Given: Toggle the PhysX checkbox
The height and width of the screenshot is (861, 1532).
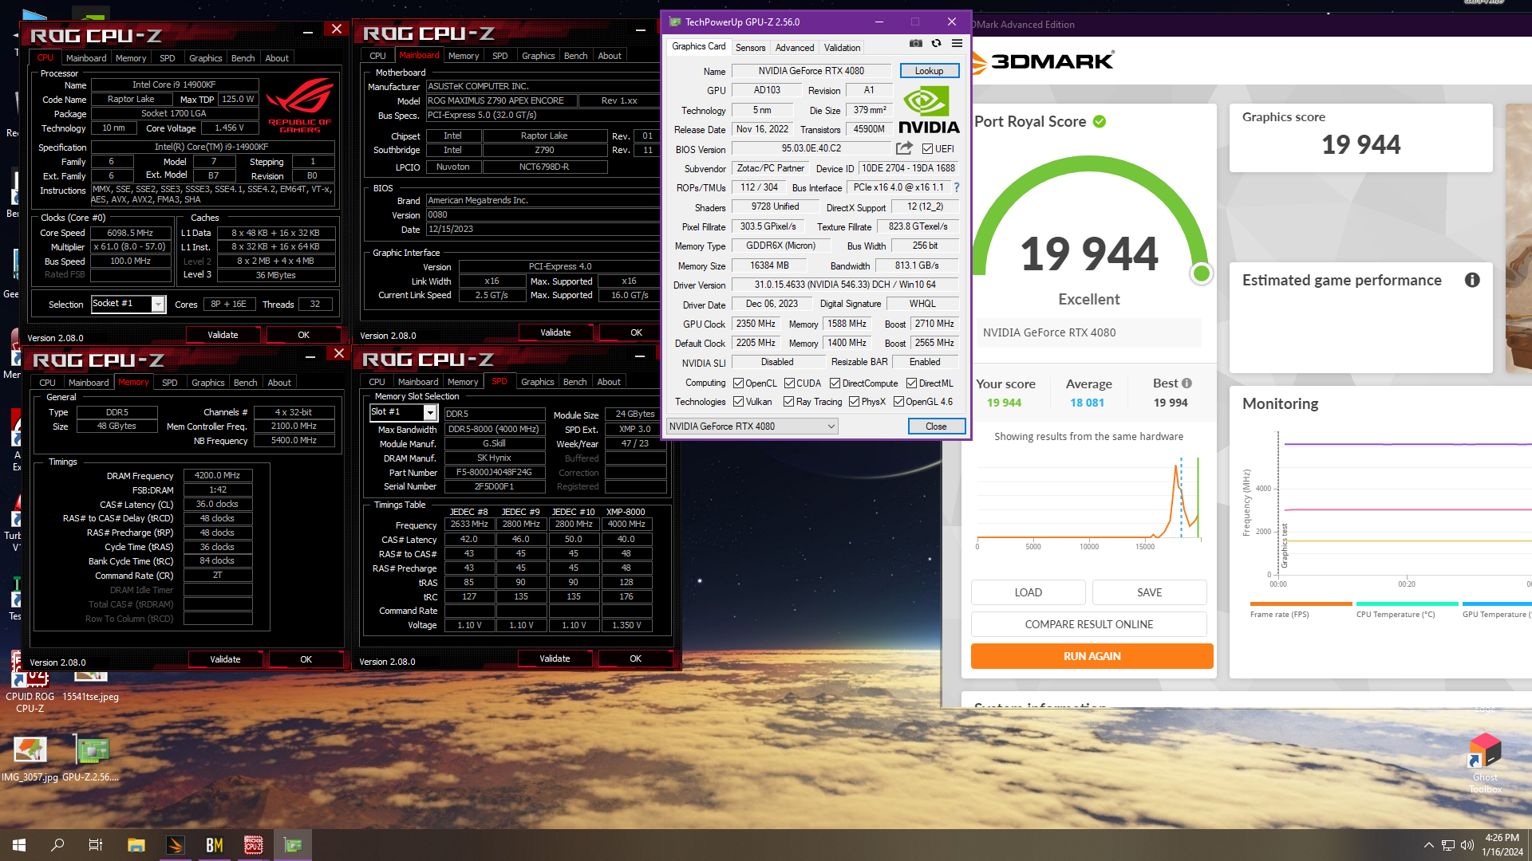Looking at the screenshot, I should point(854,402).
